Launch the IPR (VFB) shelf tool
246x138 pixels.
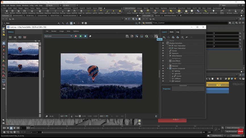point(18,12)
